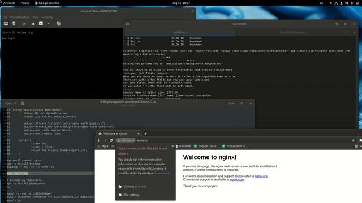Image resolution: width=362 pixels, height=203 pixels.
Task: Pause the virtual machine
Action: click(x=33, y=24)
